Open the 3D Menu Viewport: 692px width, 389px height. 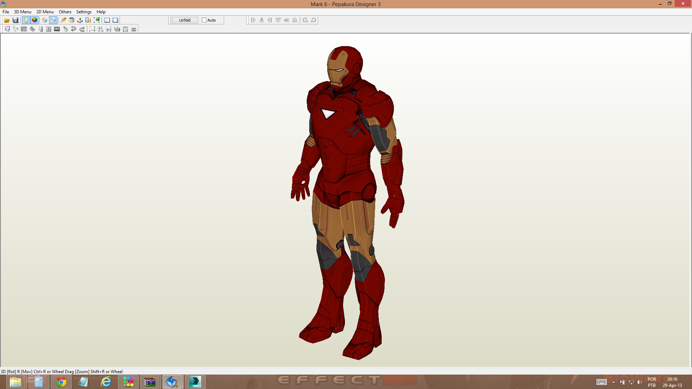(x=22, y=12)
